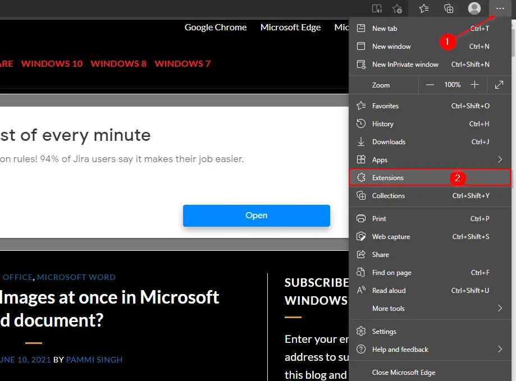Go to the WINDOWS 7 category link

[x=182, y=63]
